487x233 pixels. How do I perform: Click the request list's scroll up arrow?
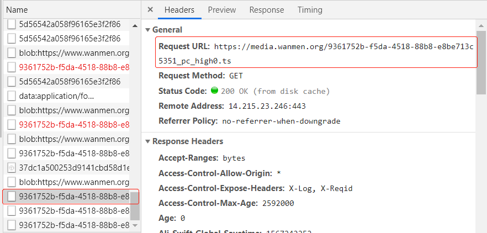tap(135, 25)
